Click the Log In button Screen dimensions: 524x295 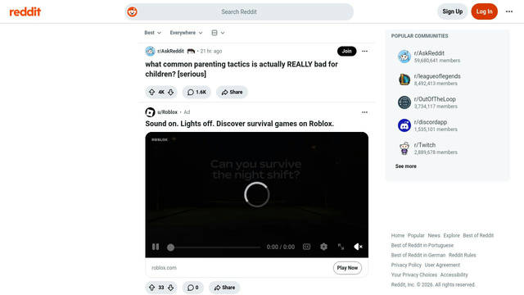484,11
